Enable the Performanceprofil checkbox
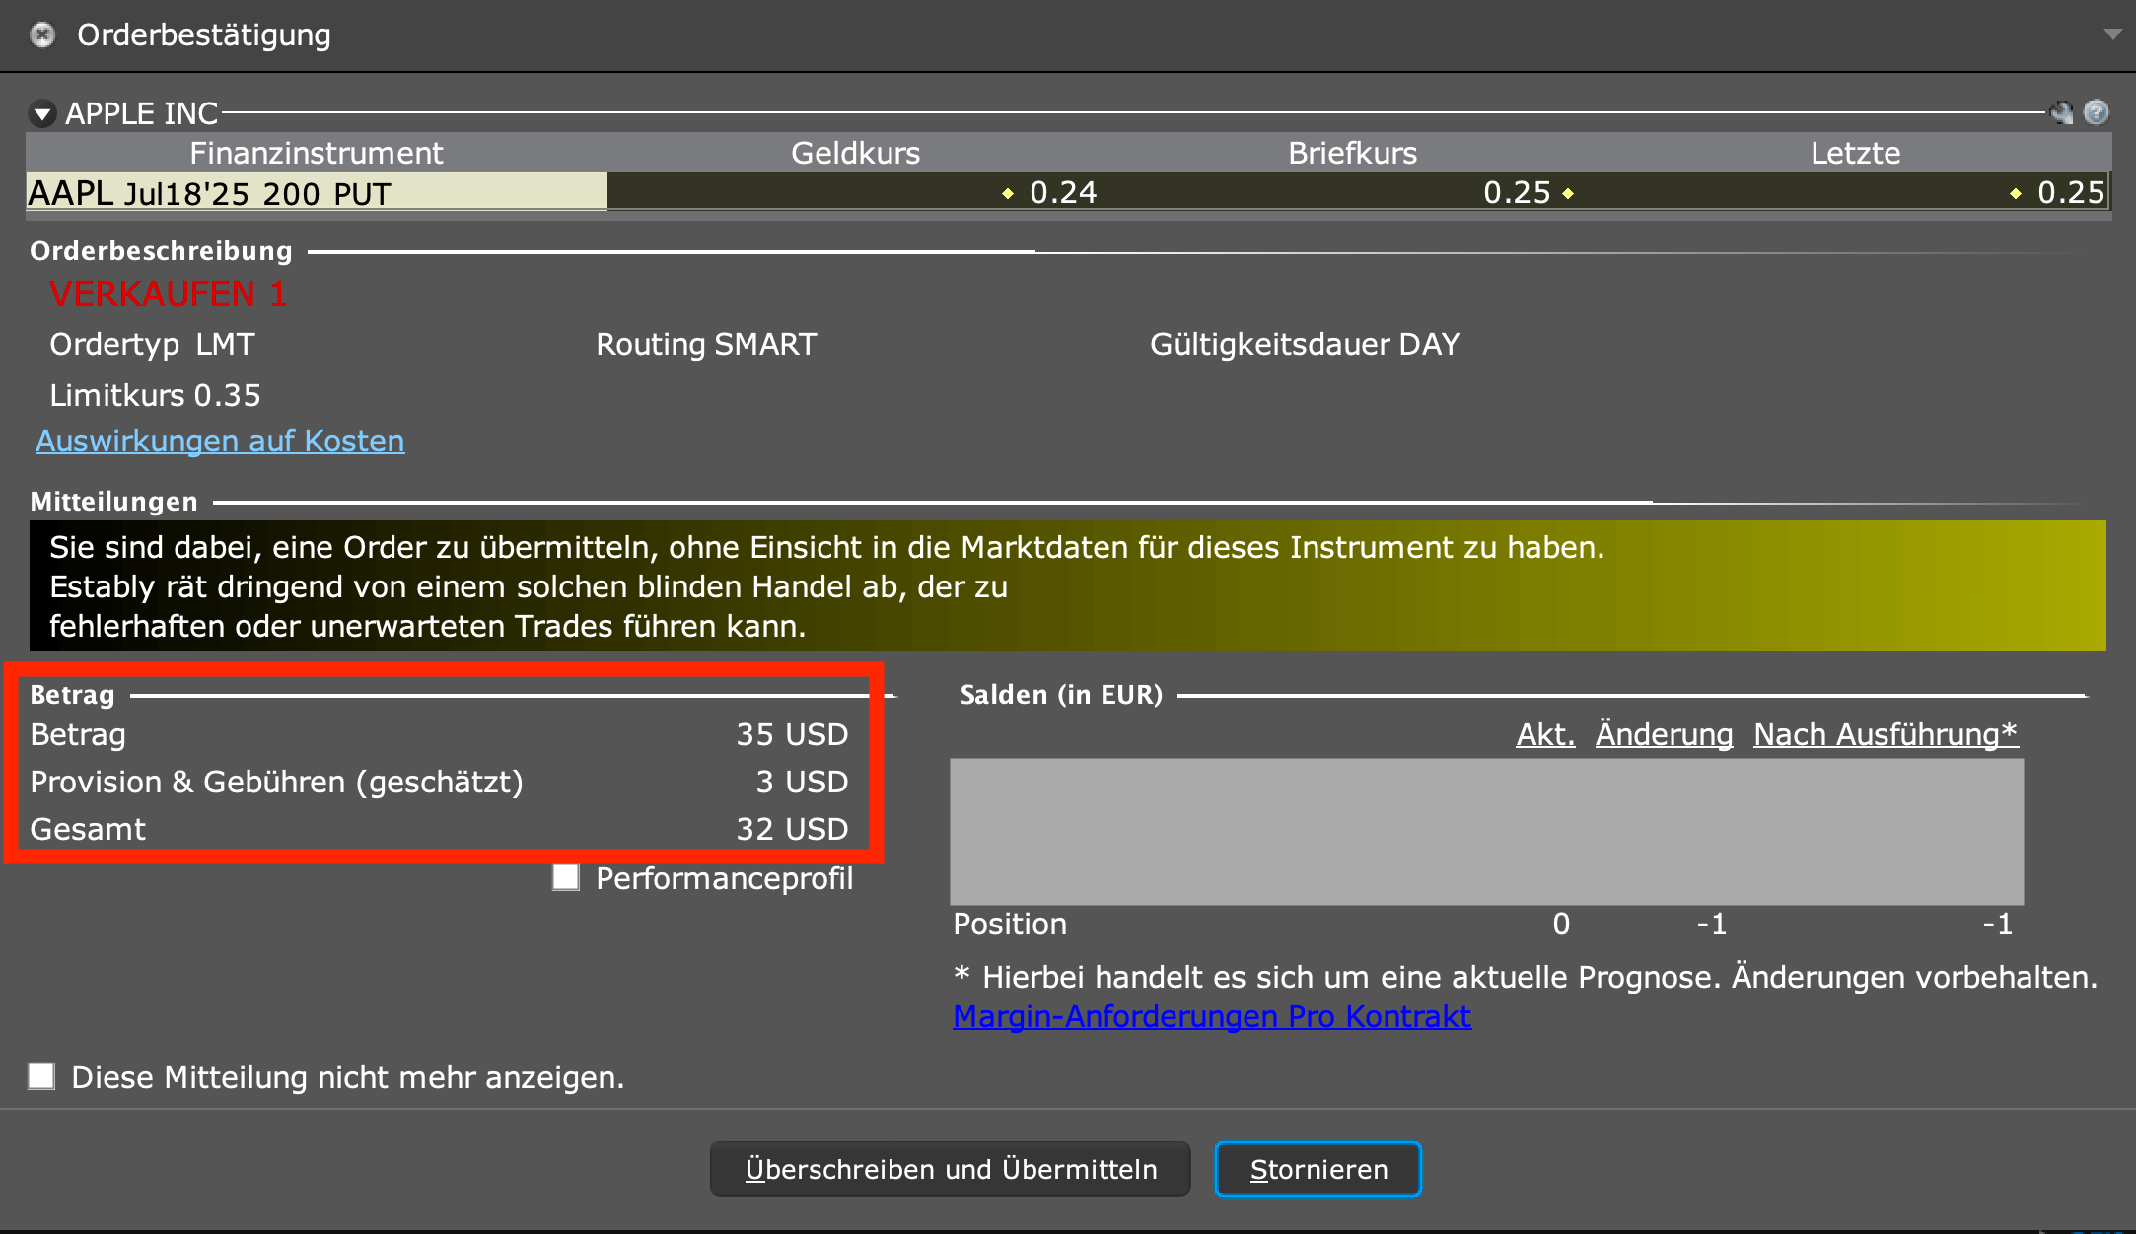Screen dimensions: 2136x1234 566,878
